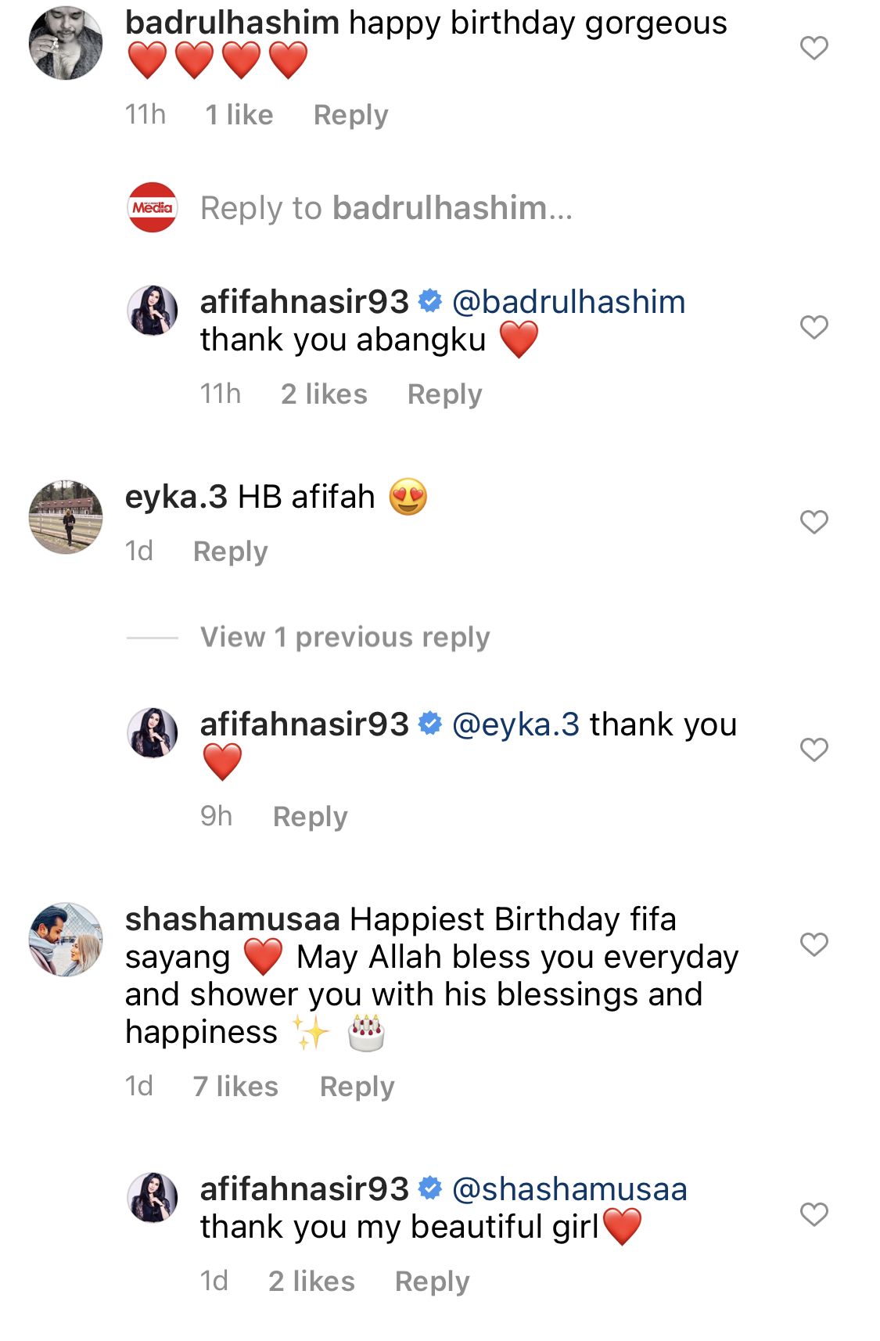This screenshot has height=1341, width=880.
Task: Like shashamusaa's Happiest Birthday comment
Action: 814,944
